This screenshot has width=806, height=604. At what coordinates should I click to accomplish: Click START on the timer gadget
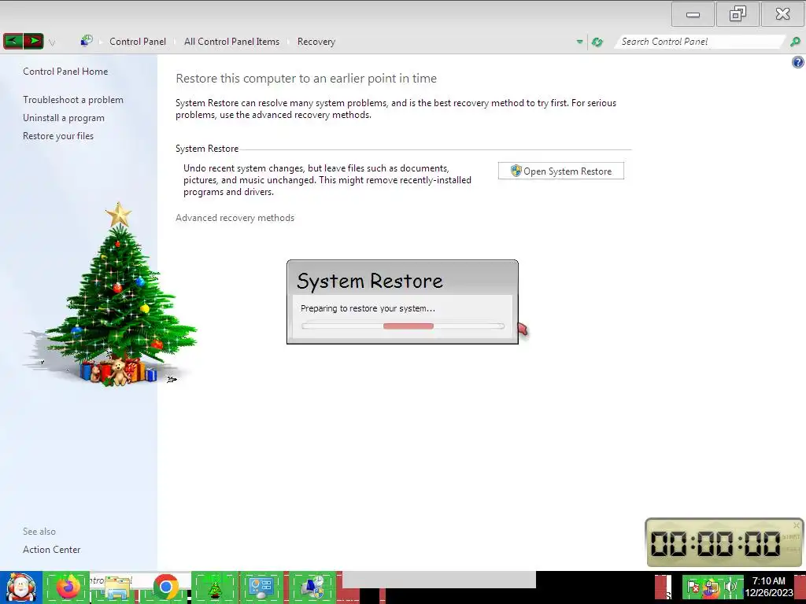coord(790,536)
